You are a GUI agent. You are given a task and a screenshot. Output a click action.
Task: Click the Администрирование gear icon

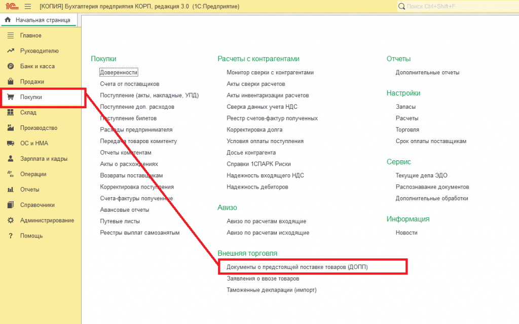11,220
